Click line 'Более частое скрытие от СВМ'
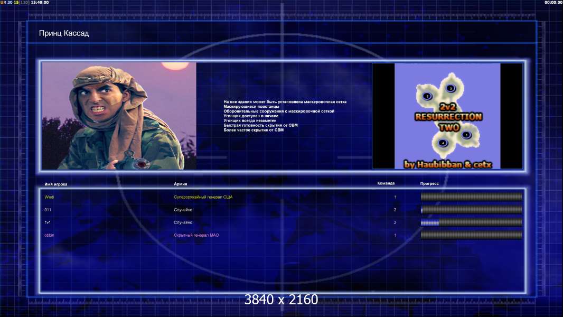This screenshot has height=317, width=563. point(254,130)
